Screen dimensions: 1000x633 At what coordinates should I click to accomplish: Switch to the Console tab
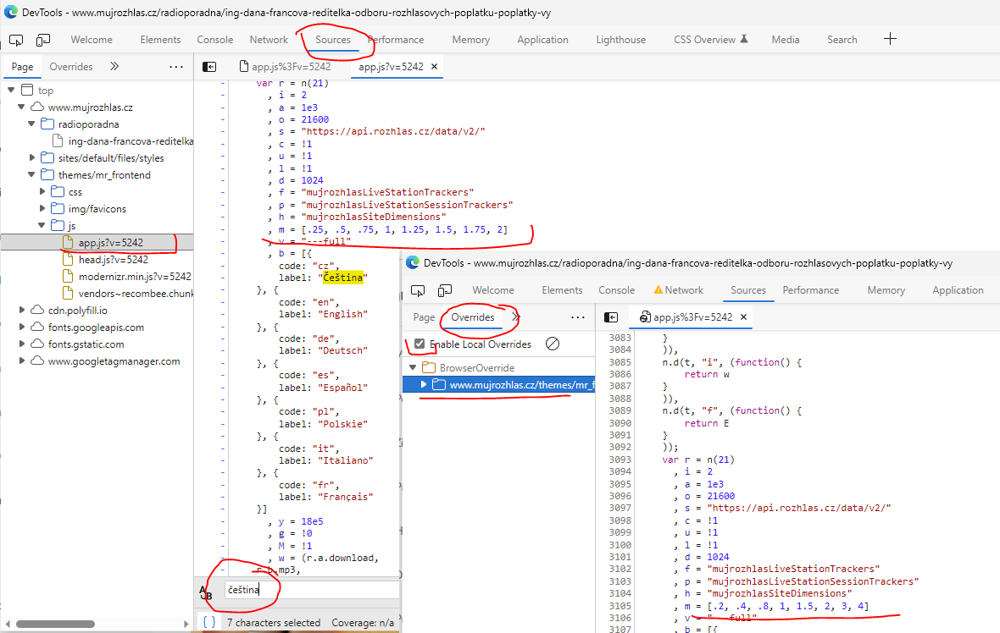point(214,40)
